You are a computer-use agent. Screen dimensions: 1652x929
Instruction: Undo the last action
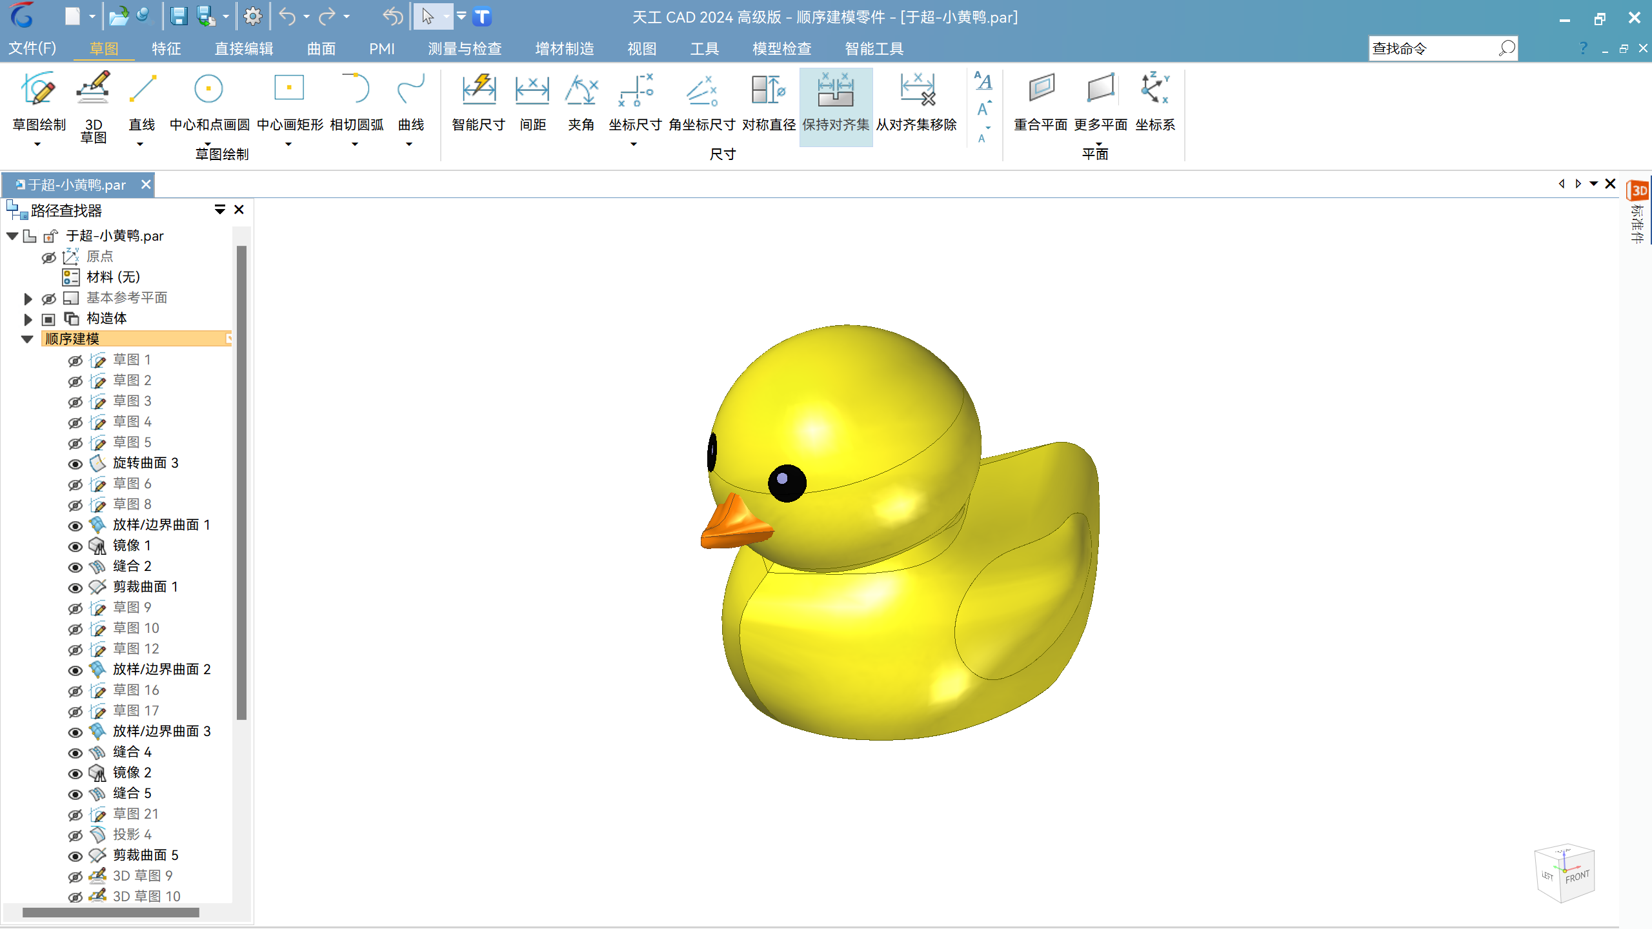click(x=287, y=17)
